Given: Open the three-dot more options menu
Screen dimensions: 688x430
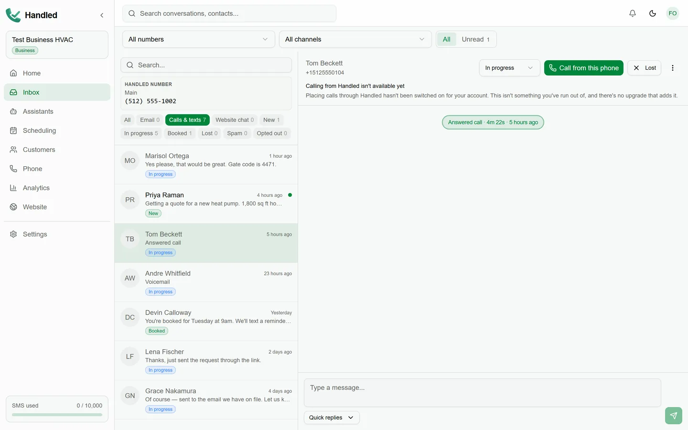Looking at the screenshot, I should click(x=673, y=68).
